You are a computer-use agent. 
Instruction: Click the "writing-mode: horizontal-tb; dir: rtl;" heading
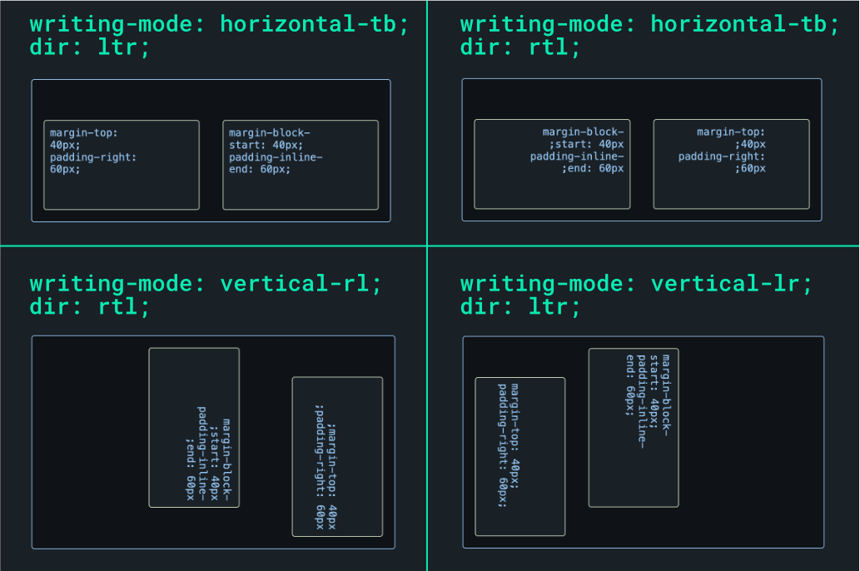[649, 23]
